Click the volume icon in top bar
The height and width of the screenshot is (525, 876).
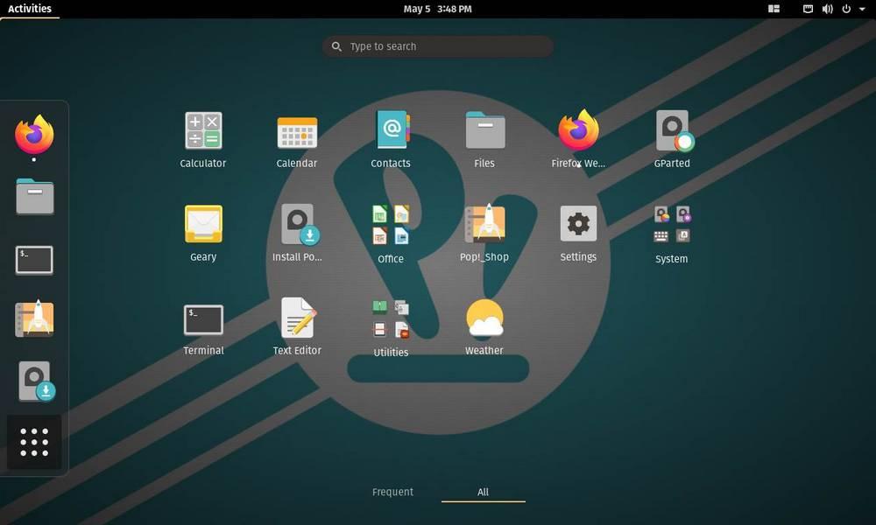pos(828,9)
